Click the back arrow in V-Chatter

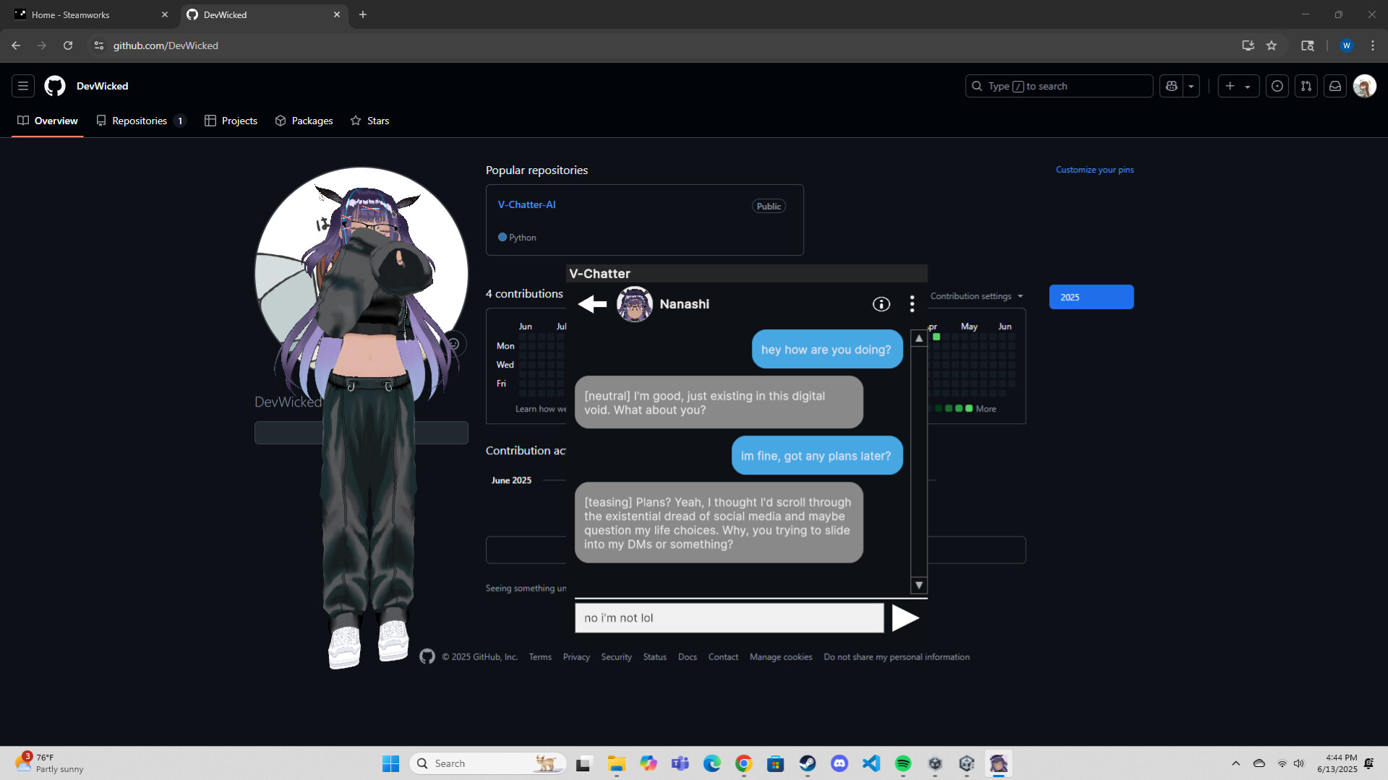click(x=592, y=304)
